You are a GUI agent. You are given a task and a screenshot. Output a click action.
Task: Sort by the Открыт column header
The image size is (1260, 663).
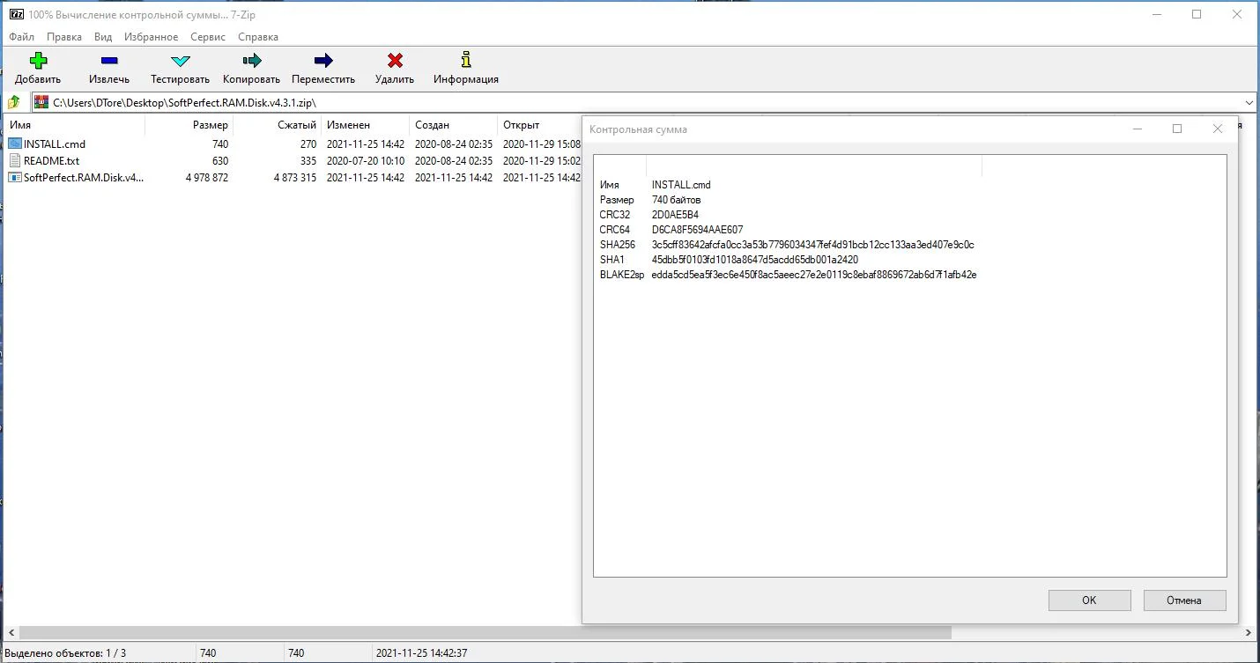tap(539, 125)
